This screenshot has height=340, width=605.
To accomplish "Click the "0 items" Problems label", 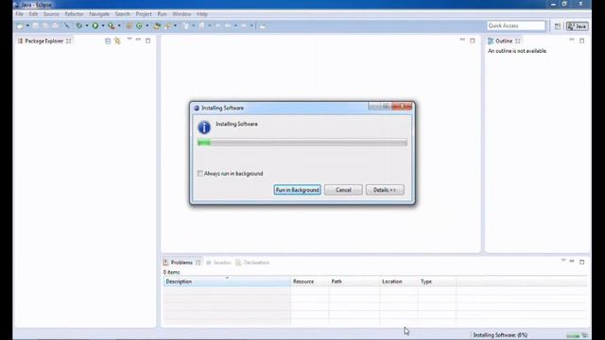I will click(x=171, y=272).
